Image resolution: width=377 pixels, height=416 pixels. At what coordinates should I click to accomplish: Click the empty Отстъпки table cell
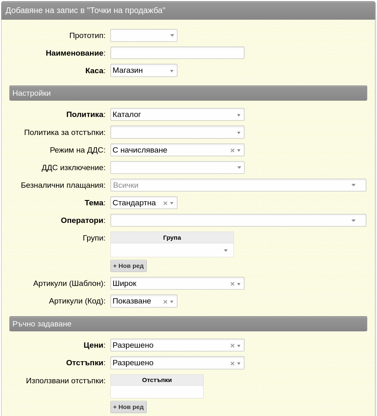pyautogui.click(x=157, y=392)
